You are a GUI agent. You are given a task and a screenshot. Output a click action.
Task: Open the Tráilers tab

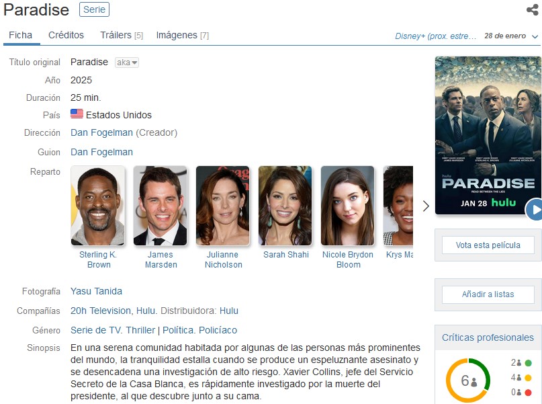tap(122, 35)
